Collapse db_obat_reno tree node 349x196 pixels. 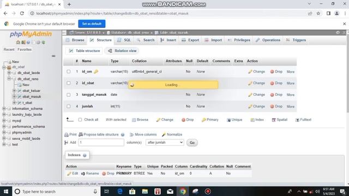pos(9,78)
